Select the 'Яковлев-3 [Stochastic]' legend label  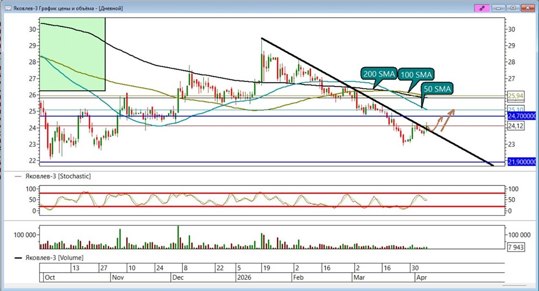click(x=58, y=176)
